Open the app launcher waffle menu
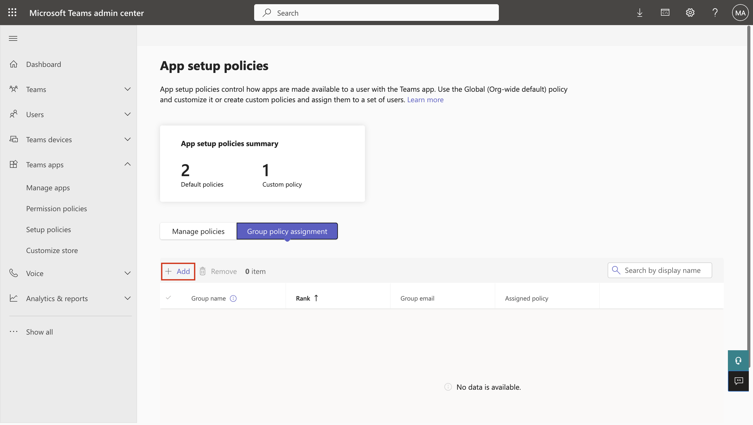This screenshot has height=425, width=753. tap(13, 13)
